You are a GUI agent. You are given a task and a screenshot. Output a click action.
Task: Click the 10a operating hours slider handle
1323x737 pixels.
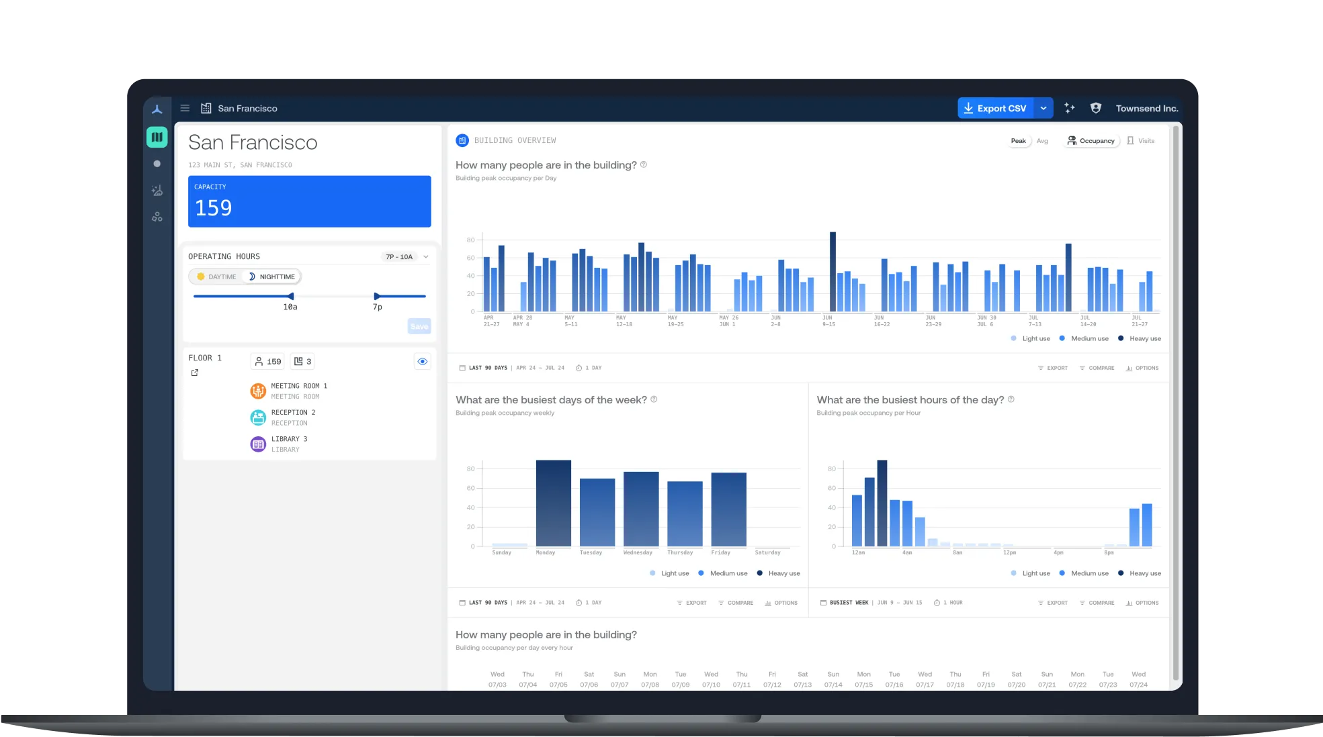(290, 296)
